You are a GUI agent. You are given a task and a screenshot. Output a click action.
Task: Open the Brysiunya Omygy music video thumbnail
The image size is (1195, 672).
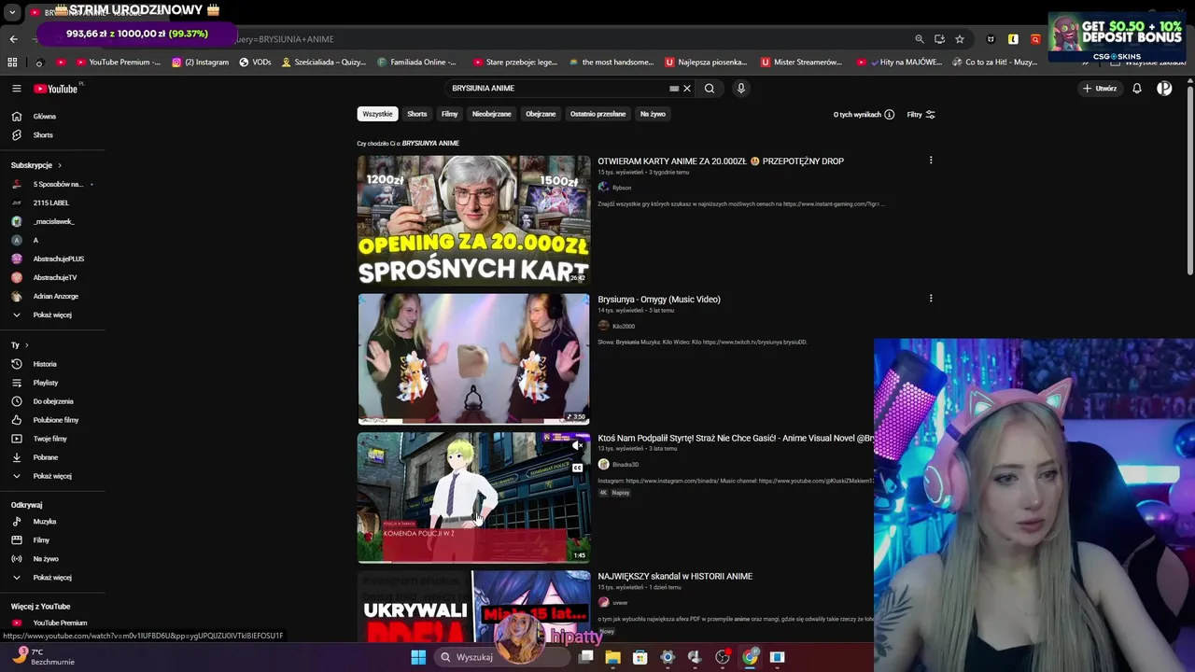tap(473, 358)
